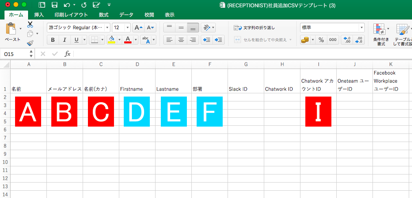This screenshot has height=198, width=412.
Task: Click the Insert Function fx icon
Action: coord(68,54)
